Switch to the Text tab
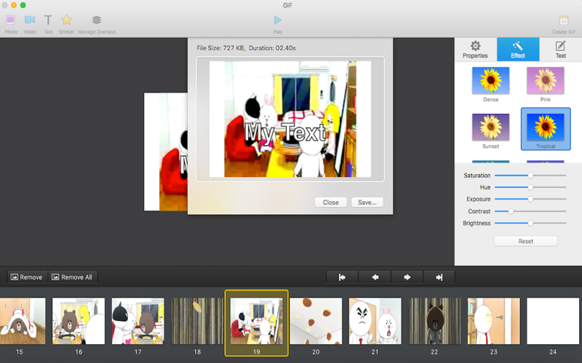 tap(560, 49)
